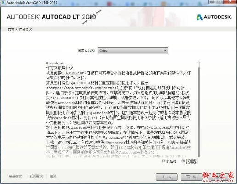Image resolution: width=237 pixels, height=184 pixels.
Task: Select the 我接受 (I Accept) radio button
Action: coord(183,161)
